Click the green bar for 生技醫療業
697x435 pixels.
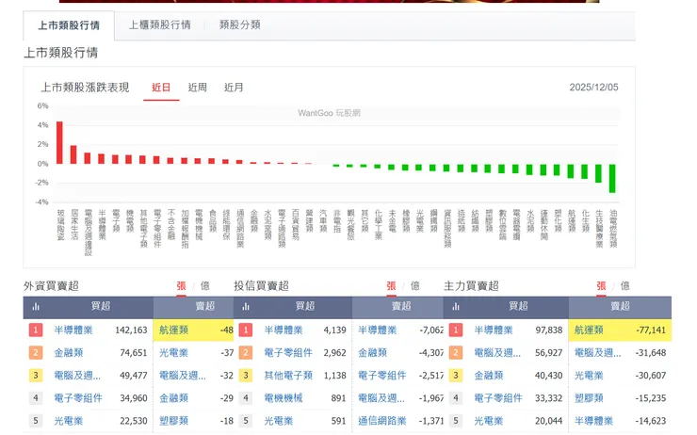pyautogui.click(x=598, y=173)
